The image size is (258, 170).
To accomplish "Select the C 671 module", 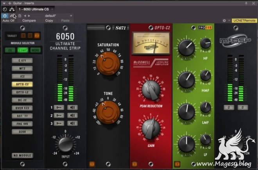I will pyautogui.click(x=22, y=61).
